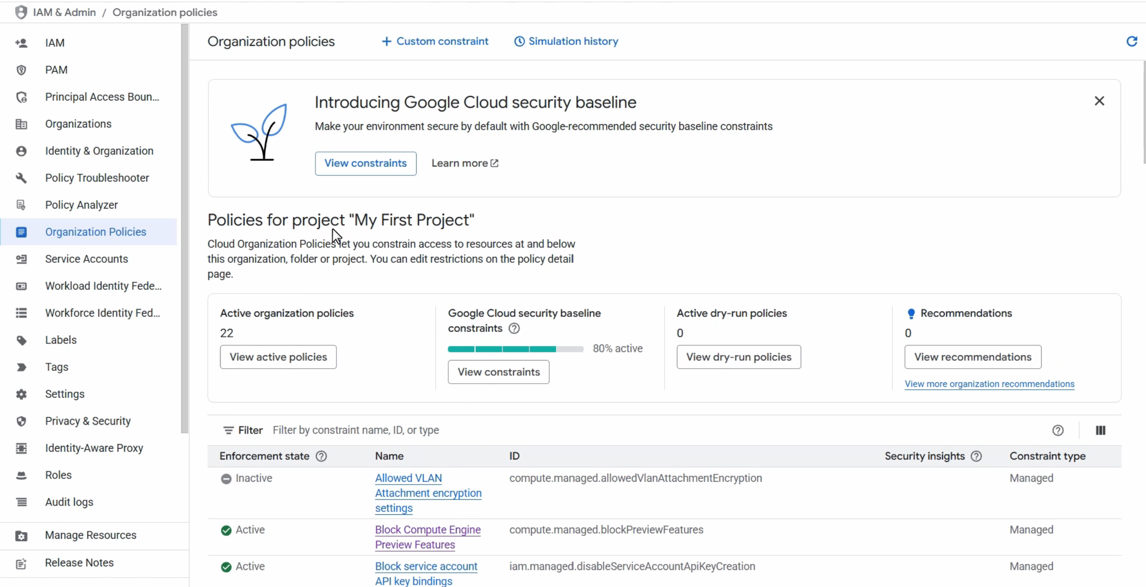This screenshot has height=587, width=1146.
Task: Click the Settings gear icon
Action: [21, 394]
